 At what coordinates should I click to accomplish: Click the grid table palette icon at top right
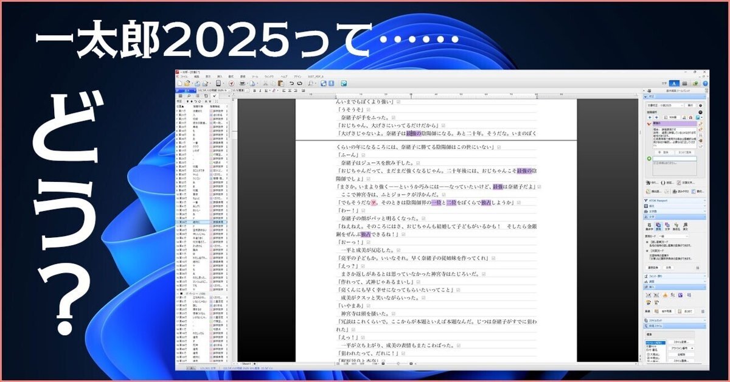[684, 83]
